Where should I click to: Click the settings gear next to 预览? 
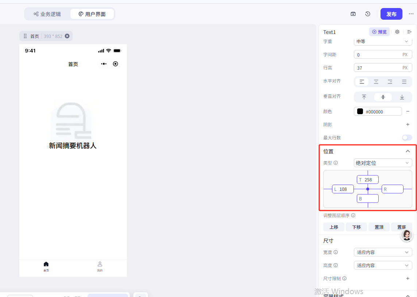pos(397,32)
